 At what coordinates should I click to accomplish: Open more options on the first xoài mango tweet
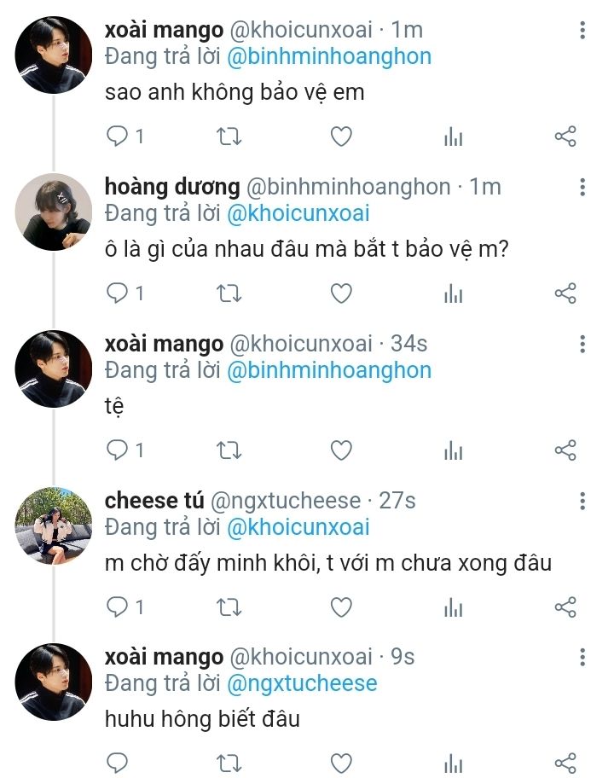pyautogui.click(x=582, y=31)
